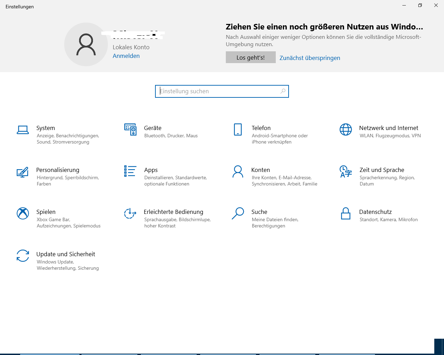Select the Konten heading

[x=261, y=170]
